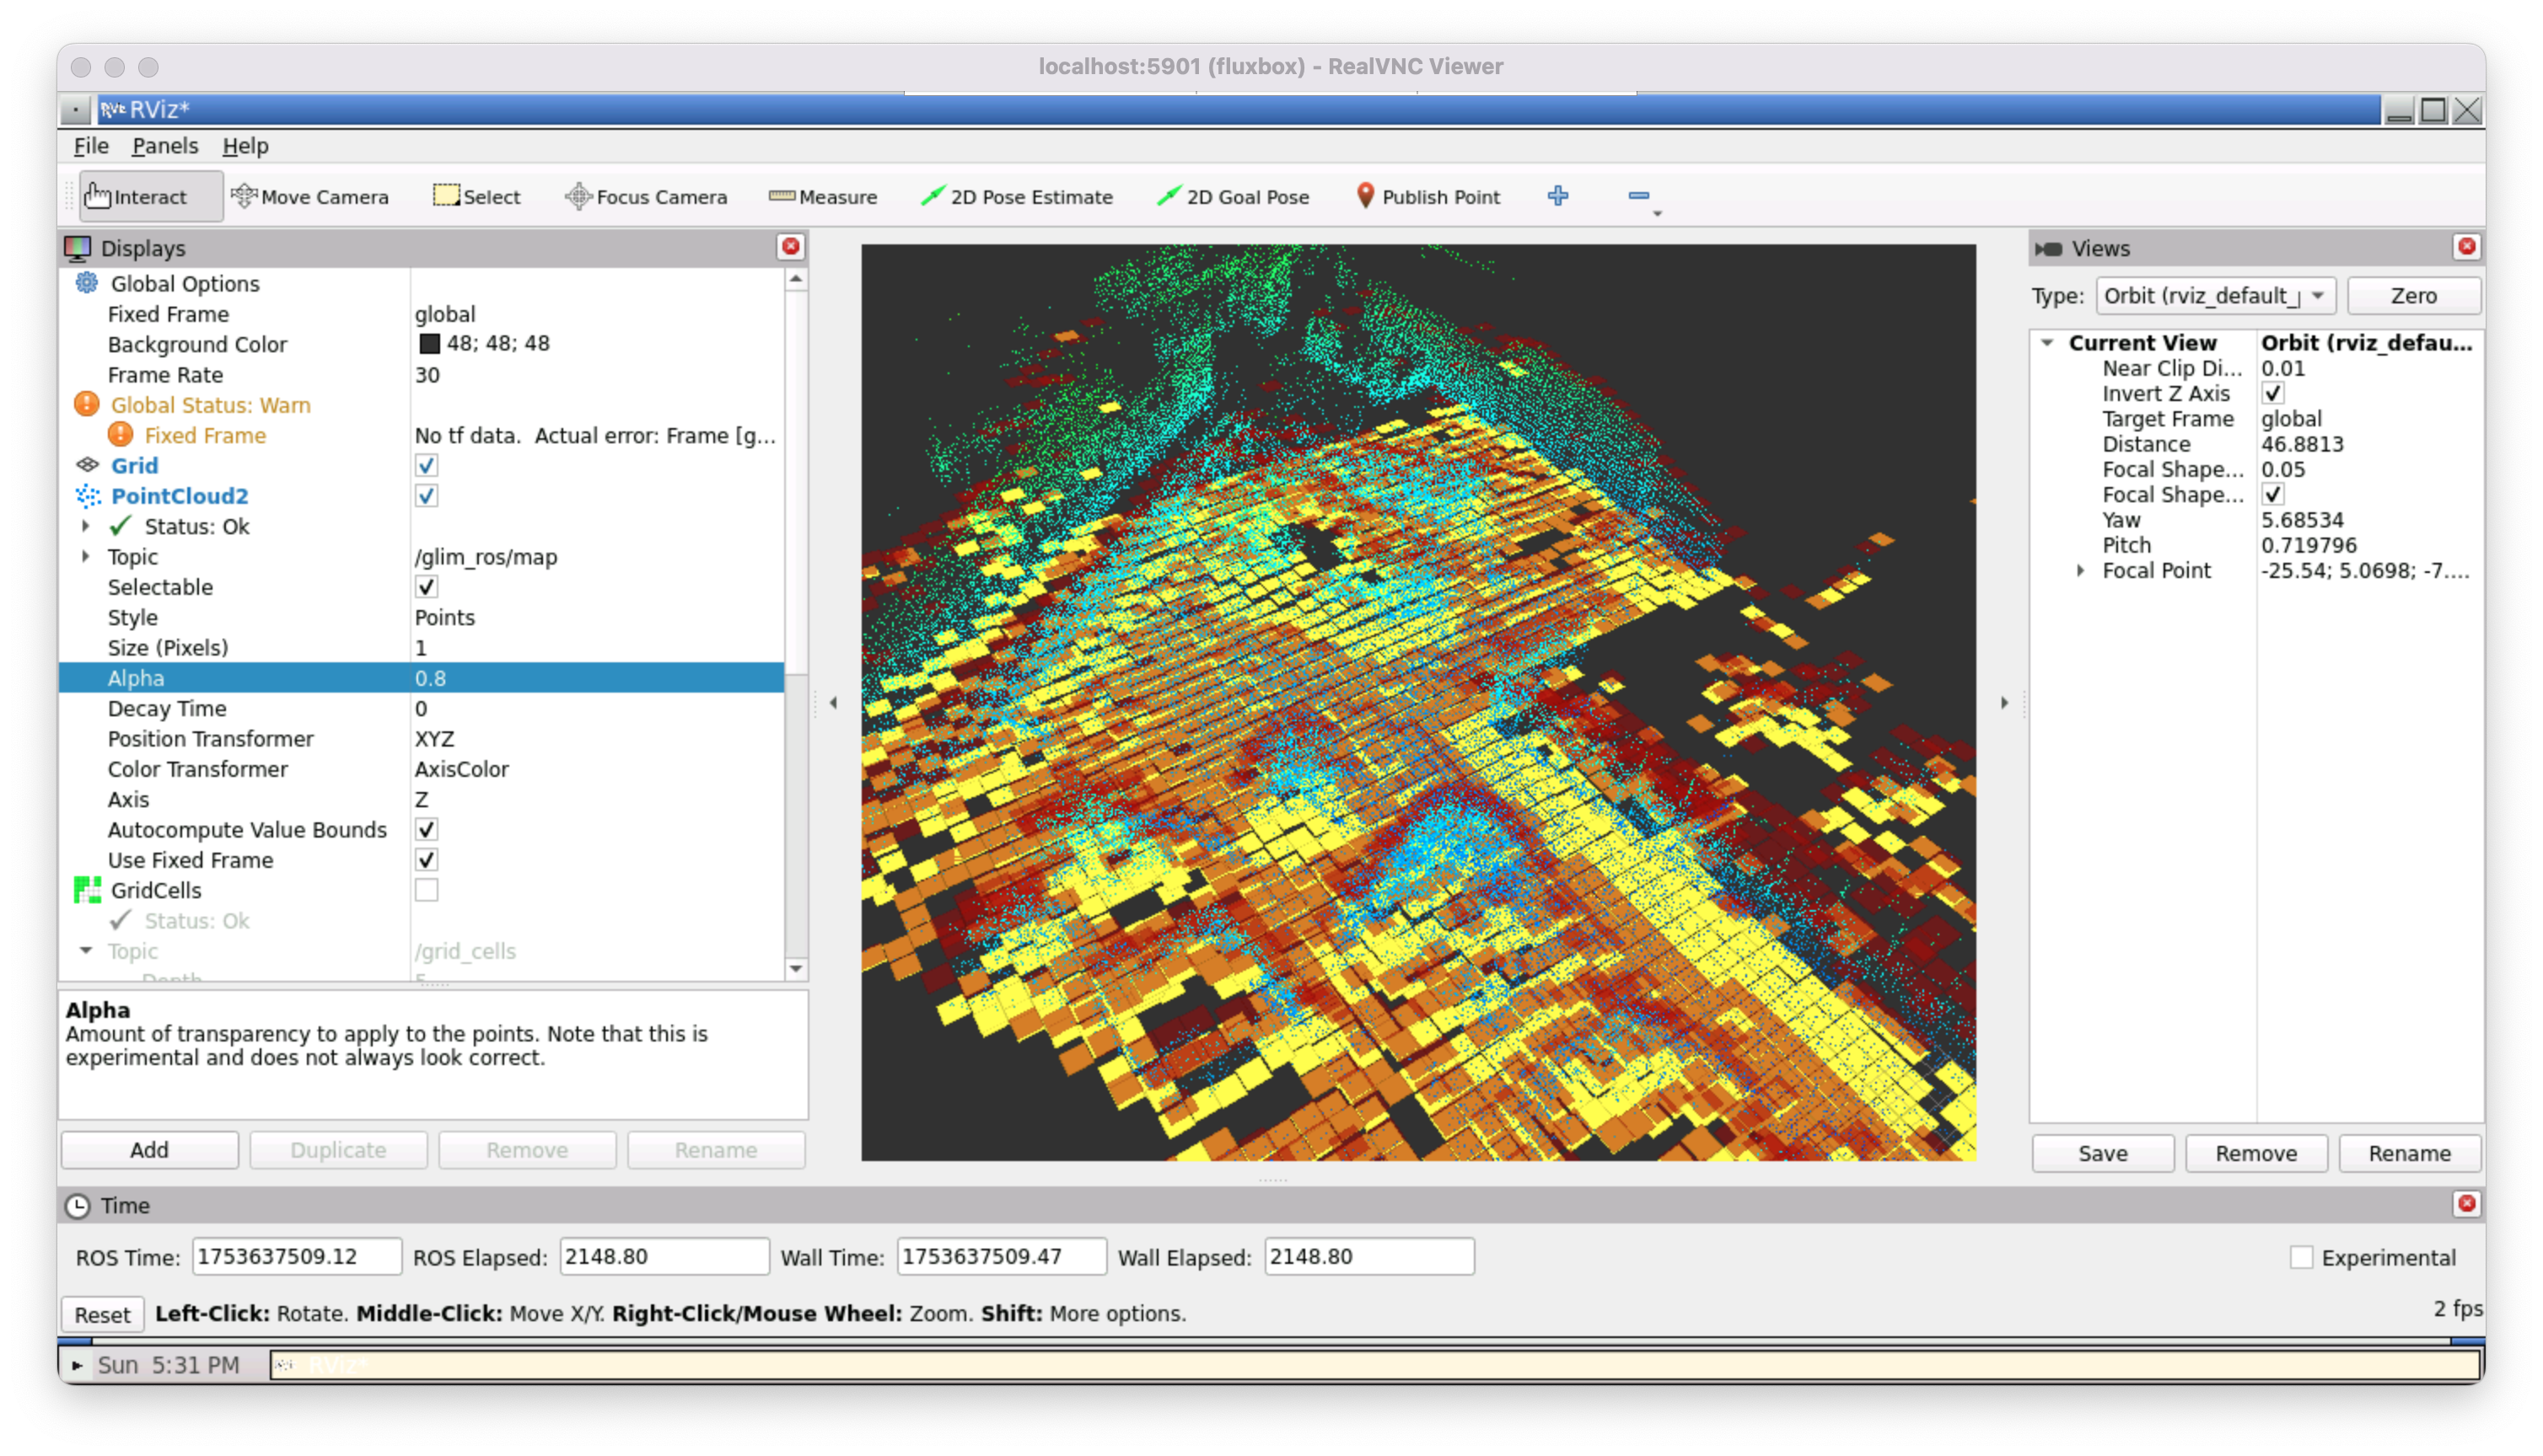The image size is (2543, 1456).
Task: Select the 2D Pose Estimate tool
Action: coord(1016,197)
